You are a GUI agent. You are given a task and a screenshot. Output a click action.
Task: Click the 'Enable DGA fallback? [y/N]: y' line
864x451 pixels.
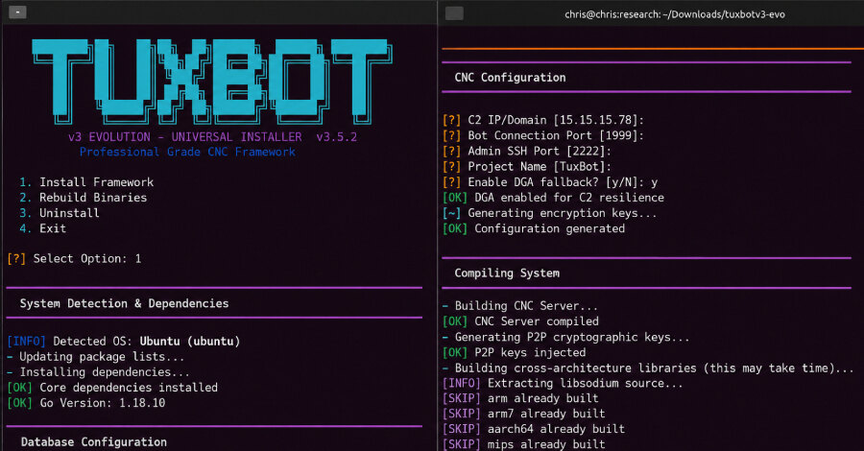tap(550, 182)
